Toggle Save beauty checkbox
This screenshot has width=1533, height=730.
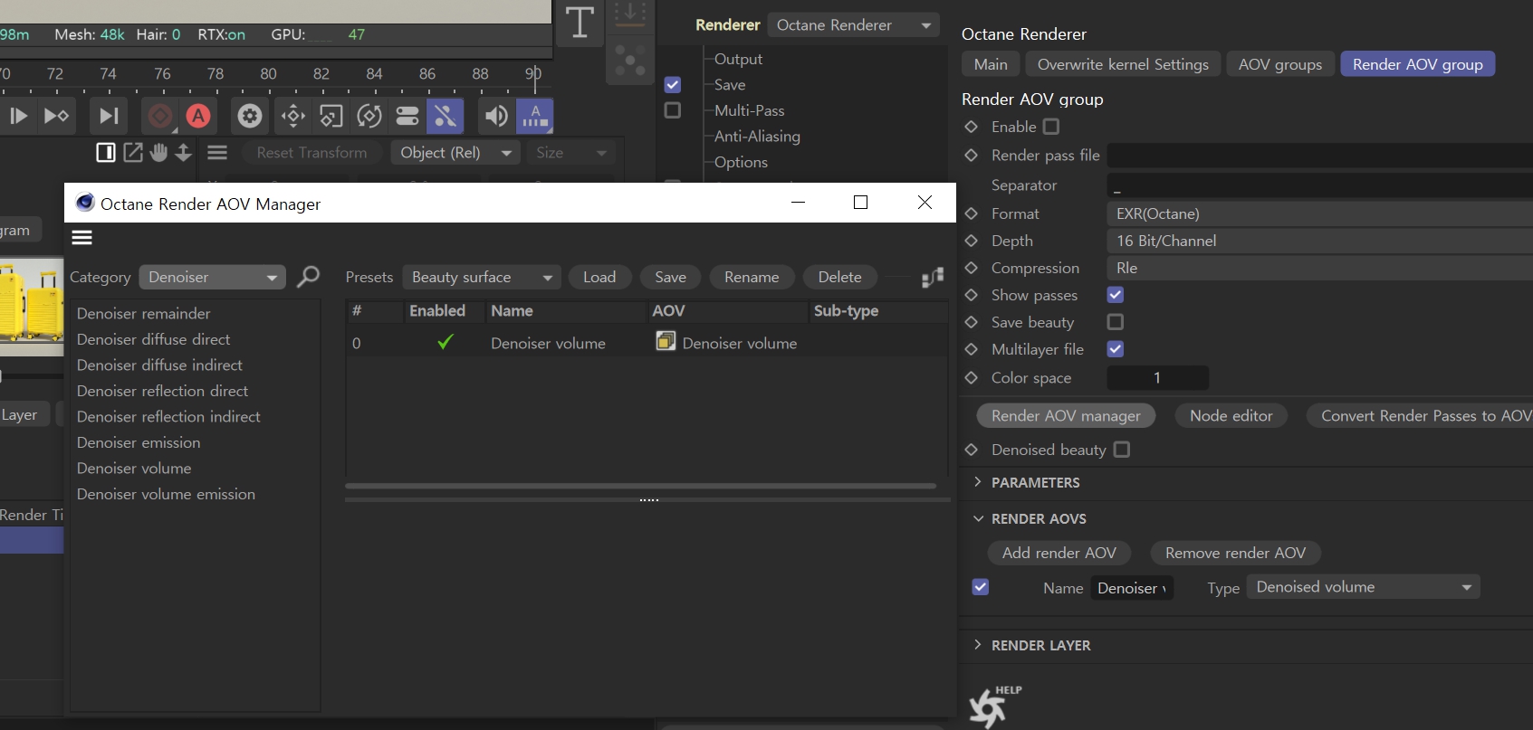point(1116,322)
